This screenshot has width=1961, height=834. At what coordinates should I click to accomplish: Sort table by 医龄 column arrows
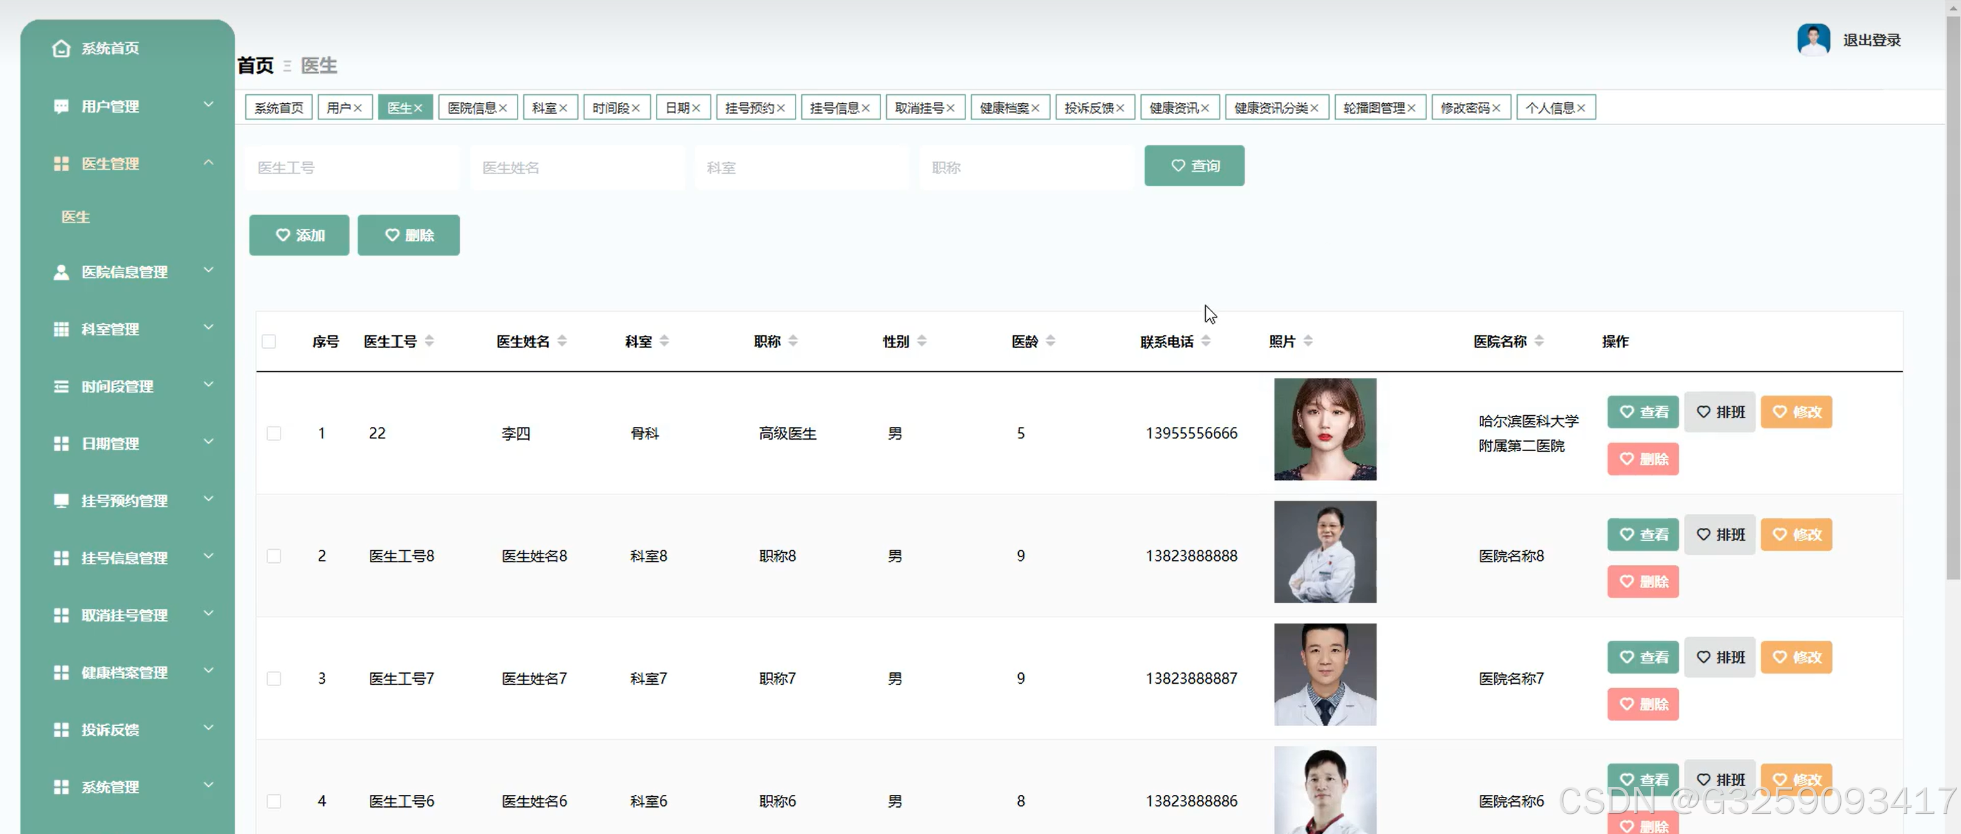coord(1050,341)
